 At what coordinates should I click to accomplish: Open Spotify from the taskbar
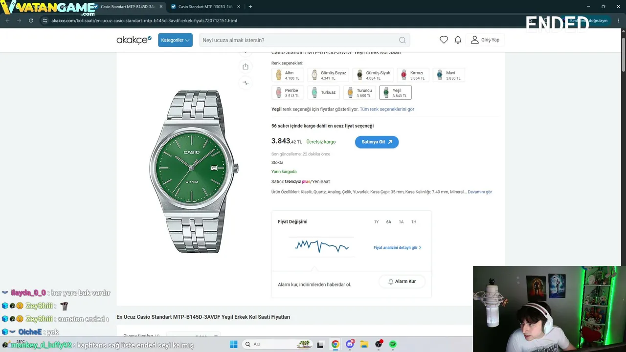coord(393,344)
